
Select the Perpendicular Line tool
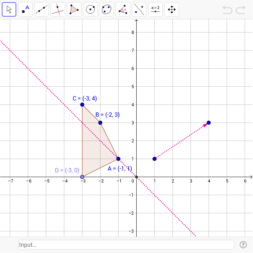(58, 9)
